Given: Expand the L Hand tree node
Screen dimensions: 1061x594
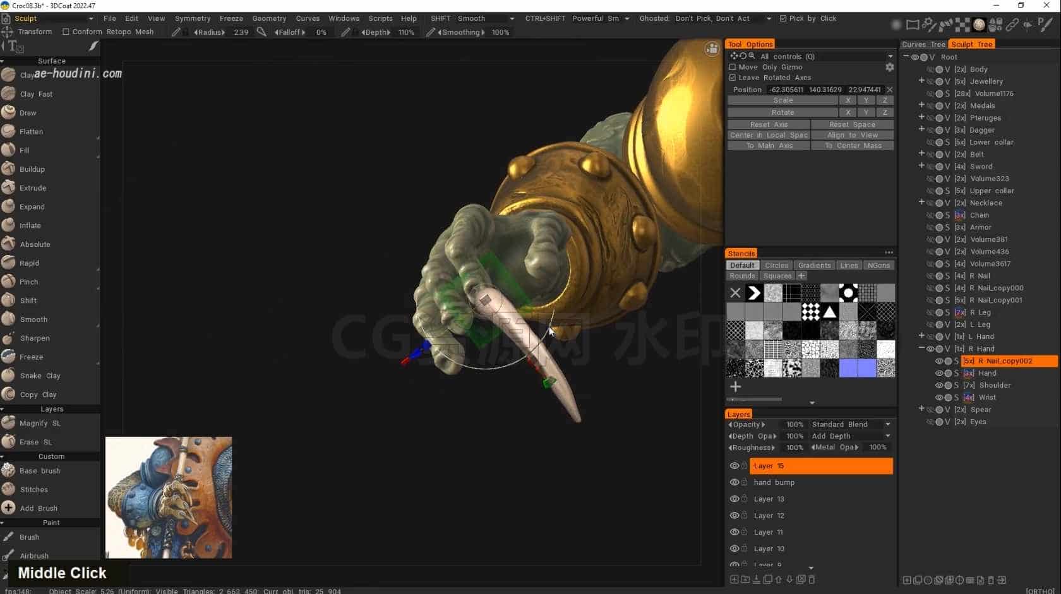Looking at the screenshot, I should coord(921,336).
